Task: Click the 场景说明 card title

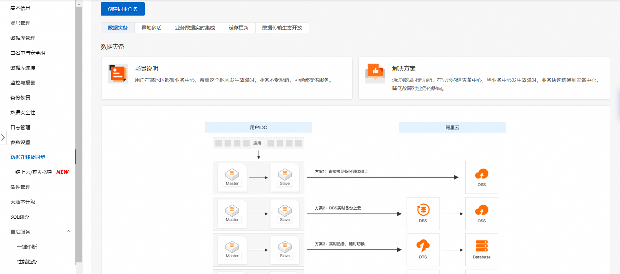Action: (146, 69)
